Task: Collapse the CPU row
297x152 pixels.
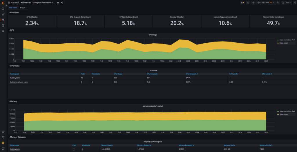Action: [x=11, y=30]
